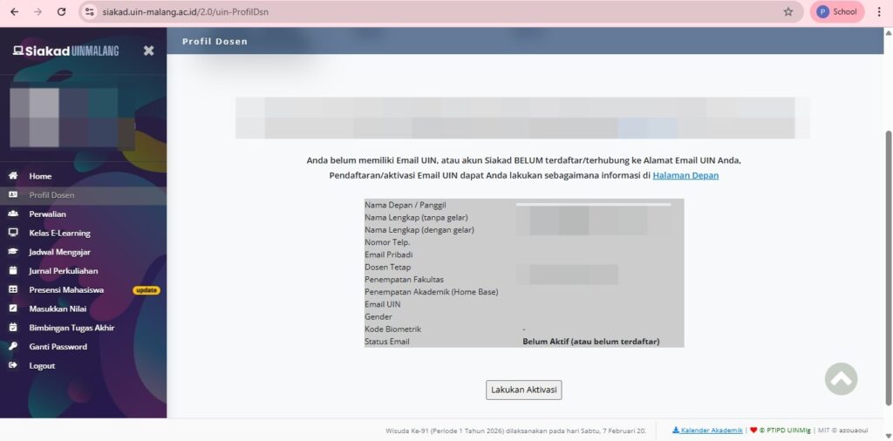The height and width of the screenshot is (441, 893).
Task: Open the Kalender Akademik link
Action: (x=711, y=431)
